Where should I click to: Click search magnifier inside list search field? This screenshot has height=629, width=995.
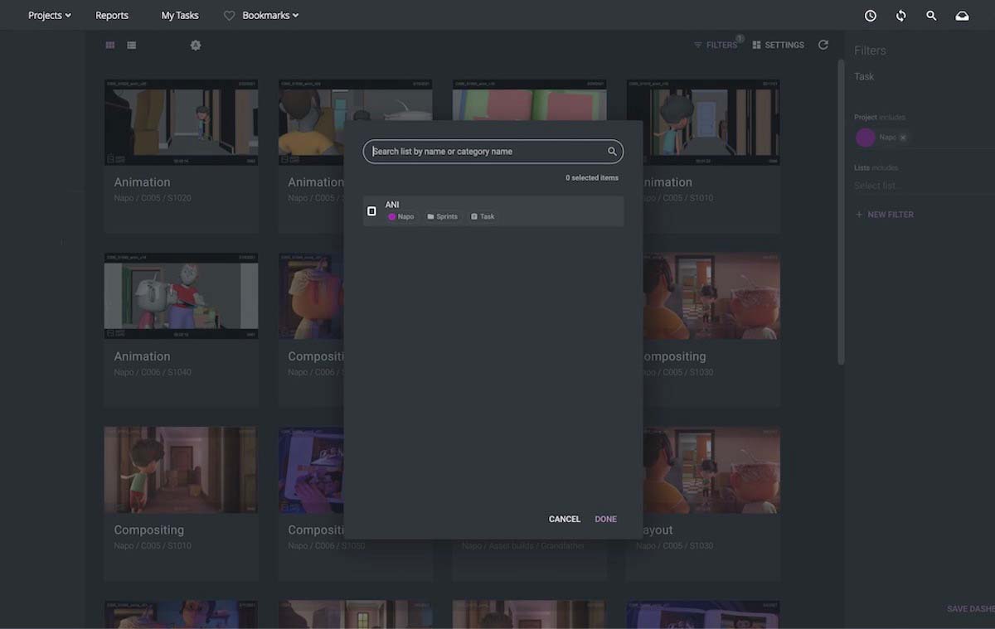click(x=612, y=152)
